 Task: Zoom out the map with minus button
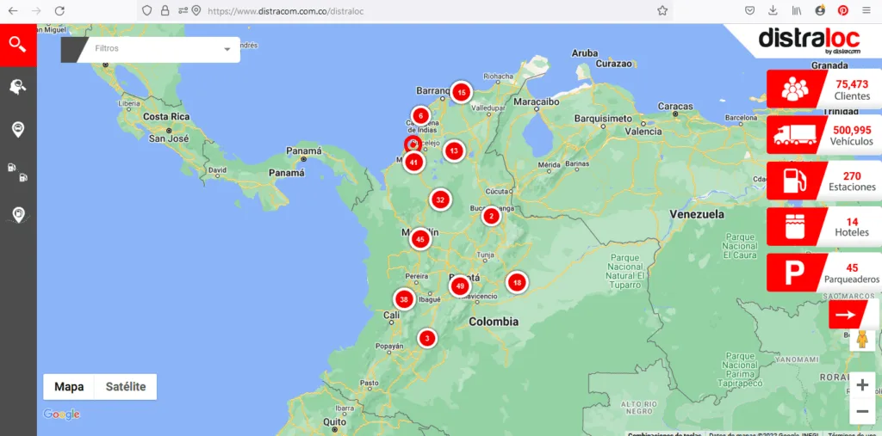point(862,411)
